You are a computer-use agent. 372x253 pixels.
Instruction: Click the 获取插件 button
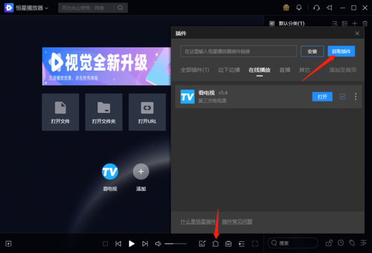tap(341, 51)
